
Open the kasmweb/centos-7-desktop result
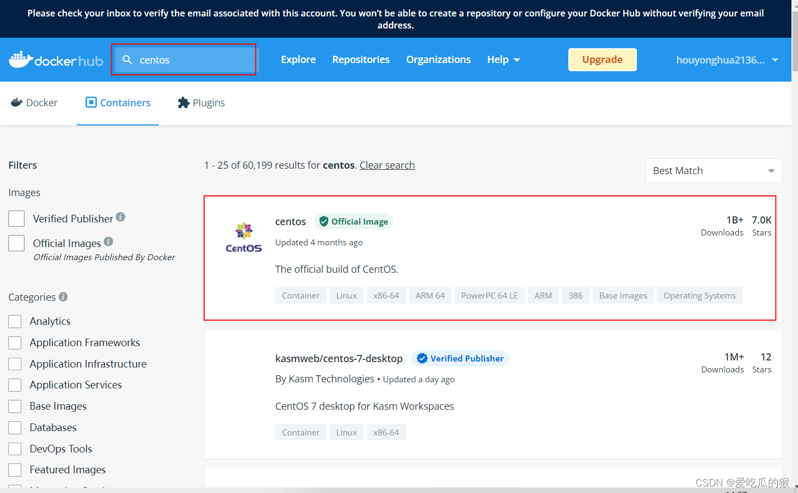point(339,358)
